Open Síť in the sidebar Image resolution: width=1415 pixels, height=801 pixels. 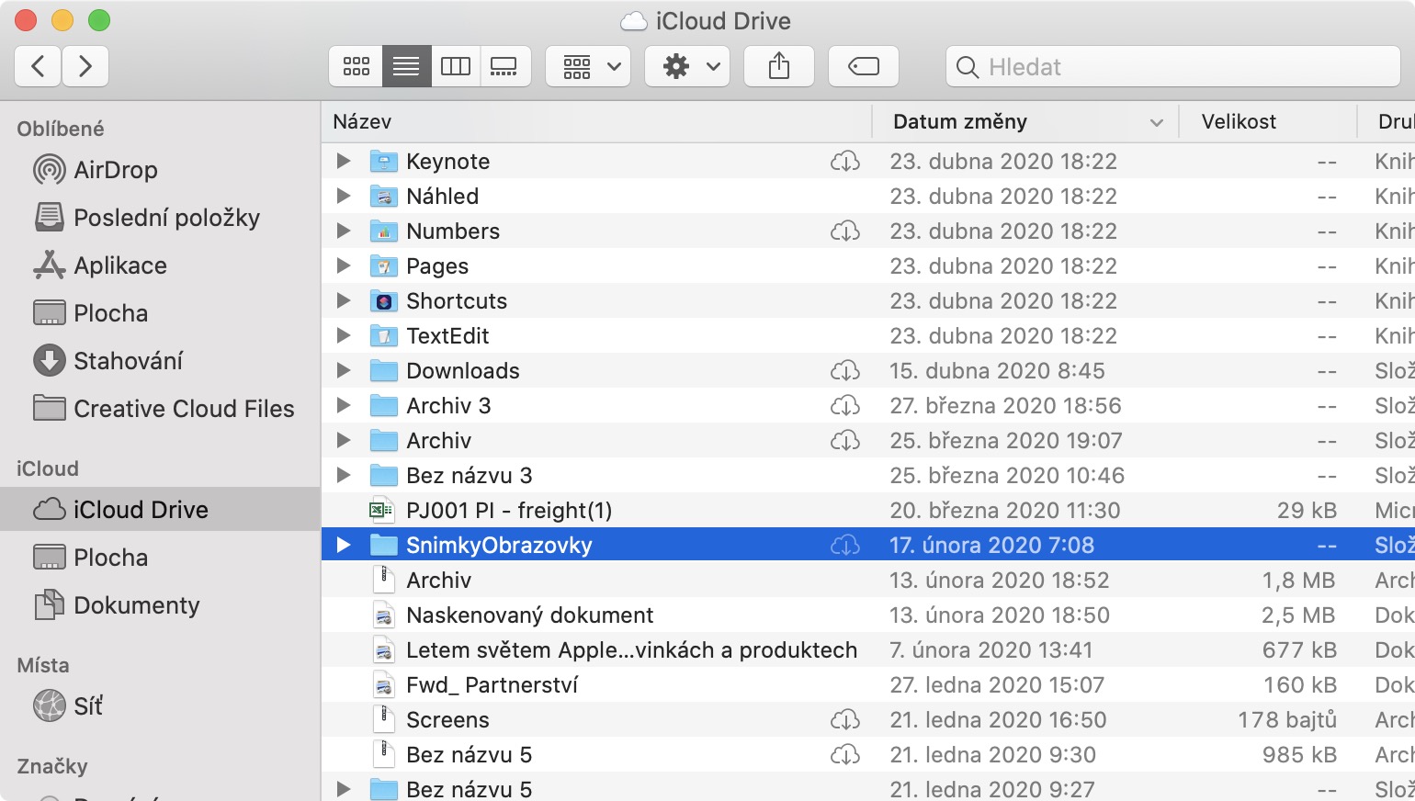(x=160, y=706)
